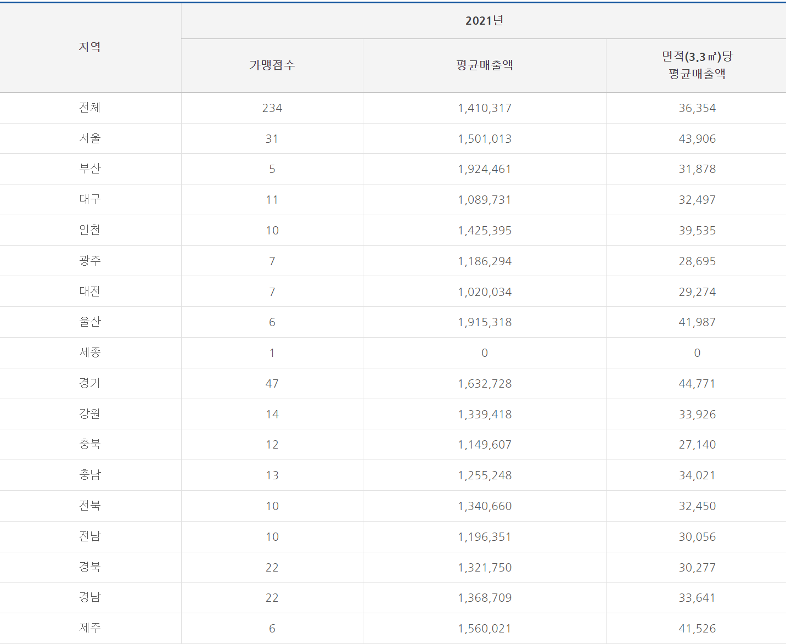
Task: Click the per-area value 27,140
Action: [x=697, y=445]
